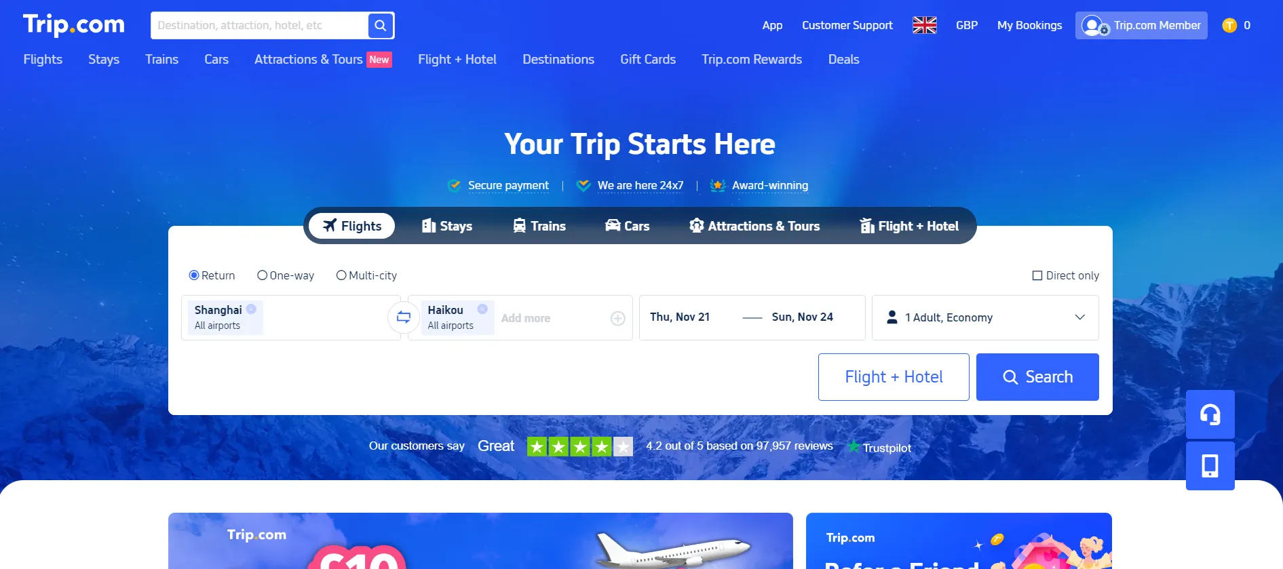1283x569 pixels.
Task: Select the One-way radio button
Action: 262,275
